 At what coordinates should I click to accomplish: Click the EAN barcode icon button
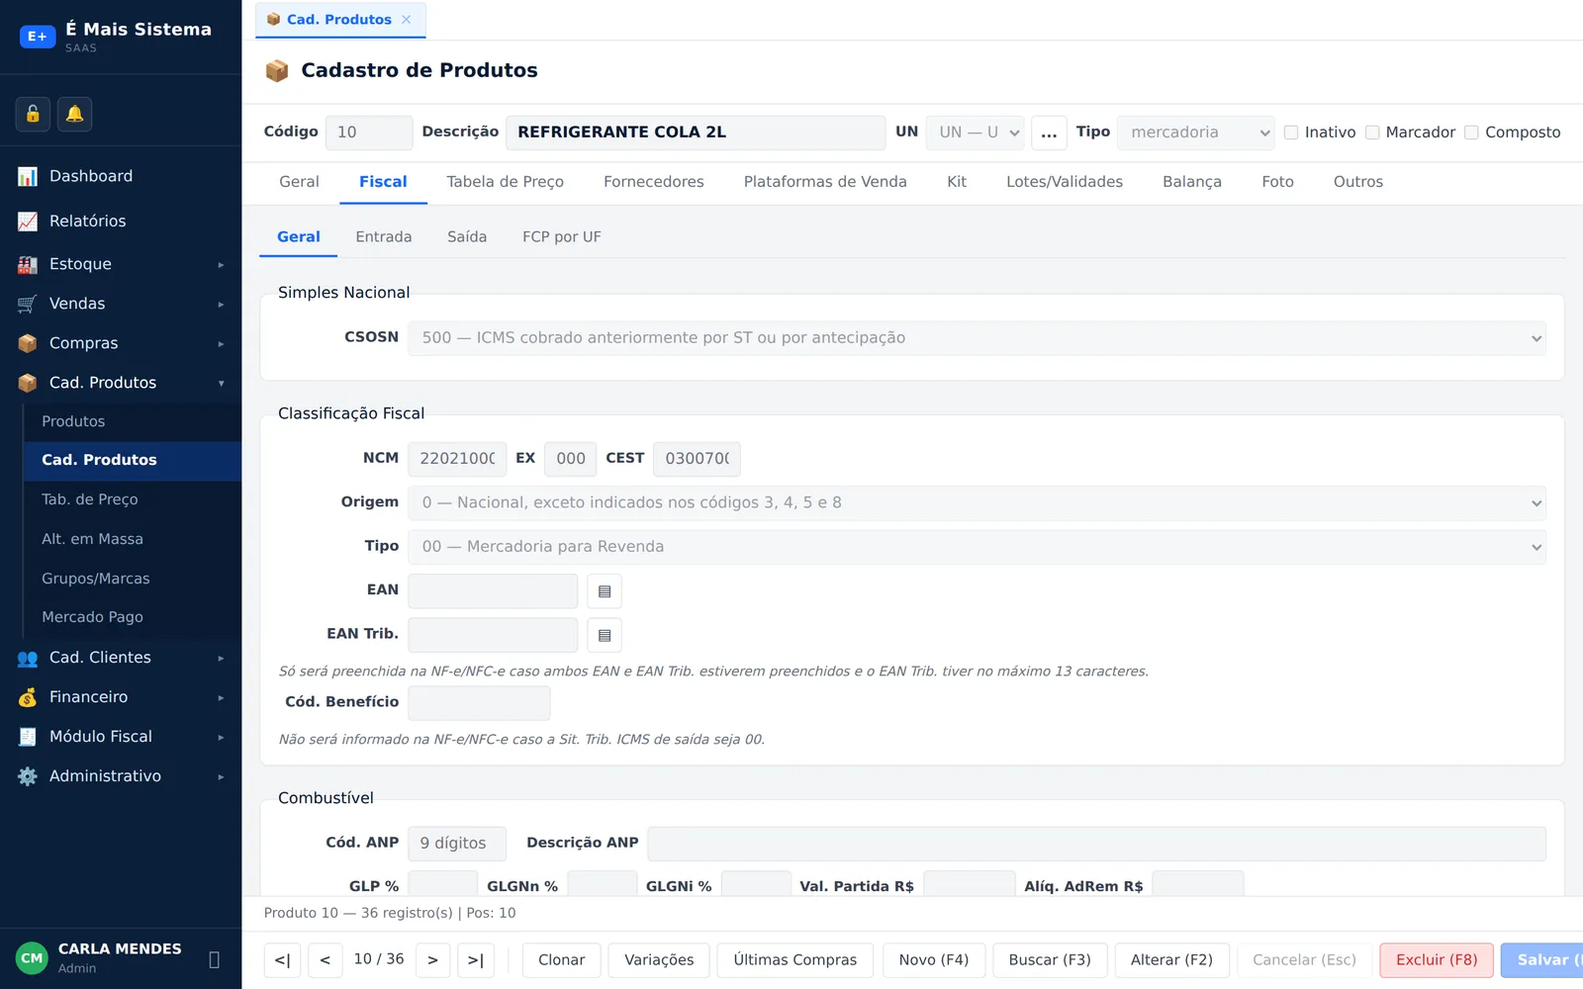tap(605, 591)
